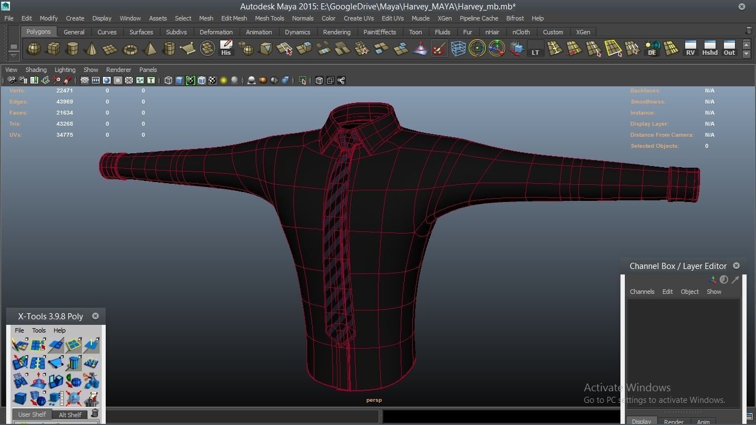Image resolution: width=756 pixels, height=425 pixels.
Task: Click X-Tools blue cube primitive icon
Action: (x=20, y=398)
